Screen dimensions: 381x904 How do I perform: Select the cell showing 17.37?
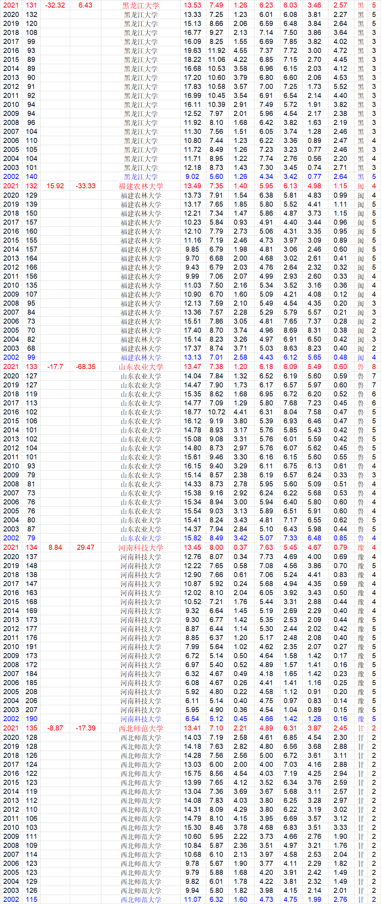pos(193,348)
